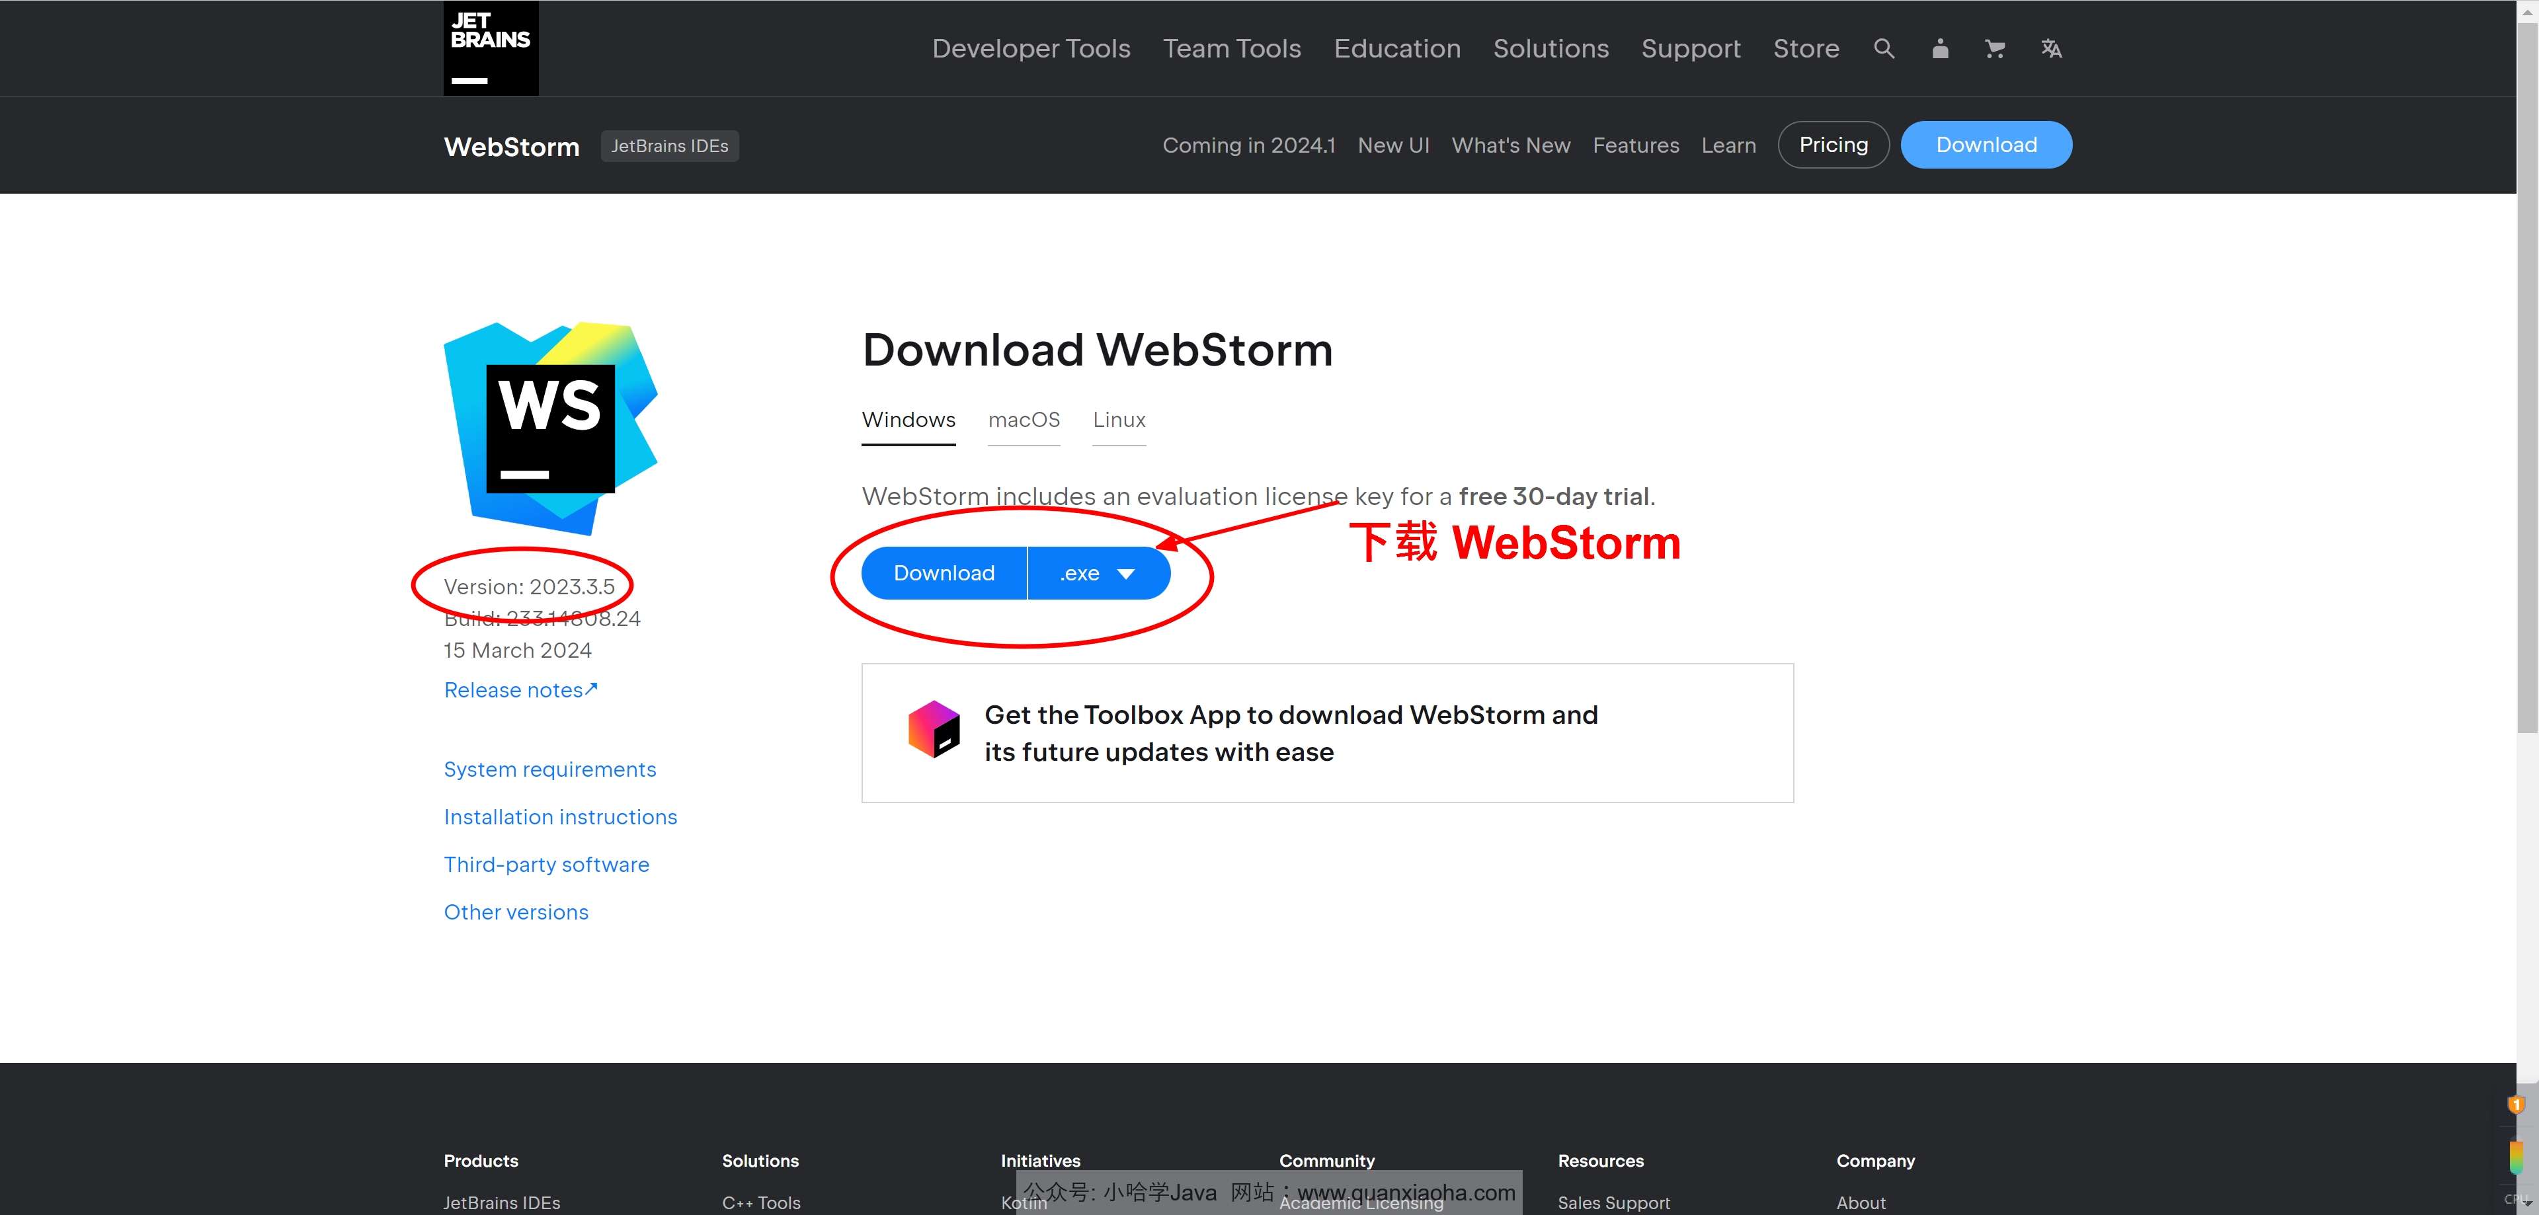The height and width of the screenshot is (1215, 2539).
Task: Open the site search icon
Action: click(1884, 48)
